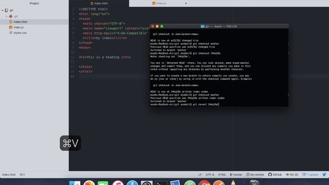Click the styles.css file icon in tree
The width and height of the screenshot is (329, 185).
[x=11, y=33]
